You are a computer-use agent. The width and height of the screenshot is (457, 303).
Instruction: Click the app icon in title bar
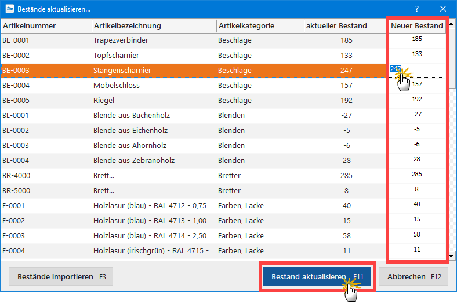(x=10, y=9)
